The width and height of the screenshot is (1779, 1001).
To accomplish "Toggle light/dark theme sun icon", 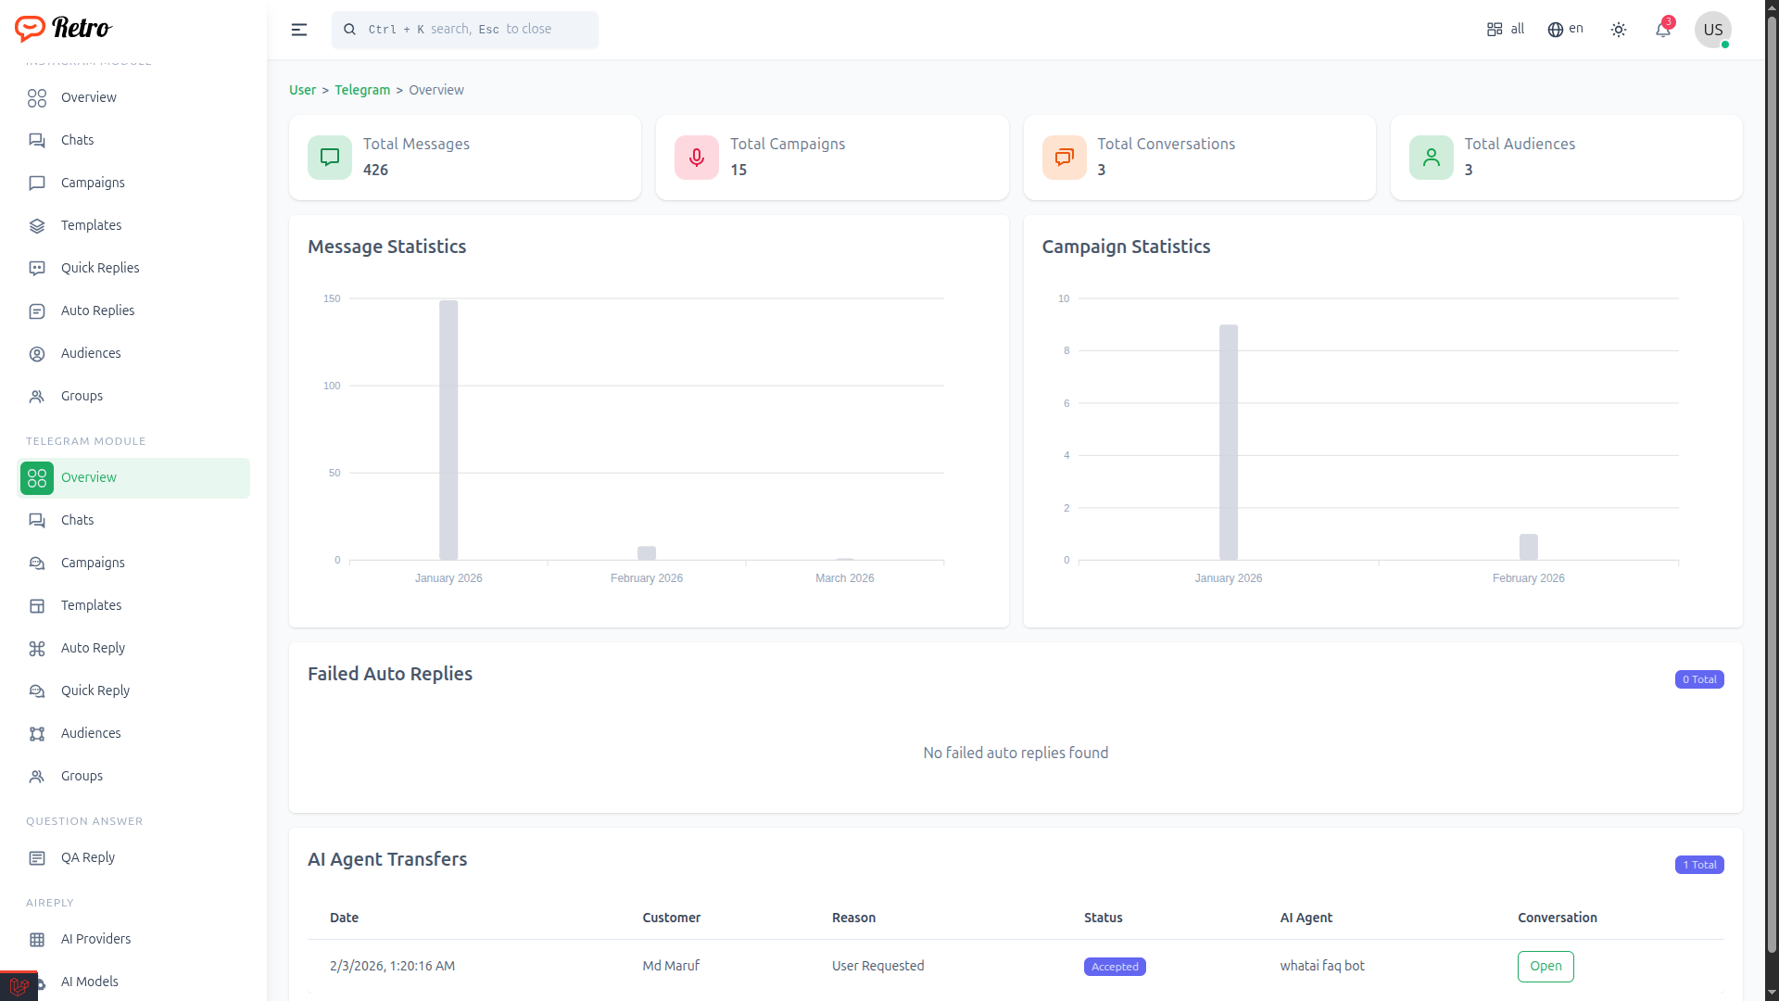I will coord(1618,30).
